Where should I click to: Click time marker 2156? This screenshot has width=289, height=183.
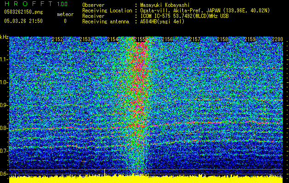tap(167, 39)
